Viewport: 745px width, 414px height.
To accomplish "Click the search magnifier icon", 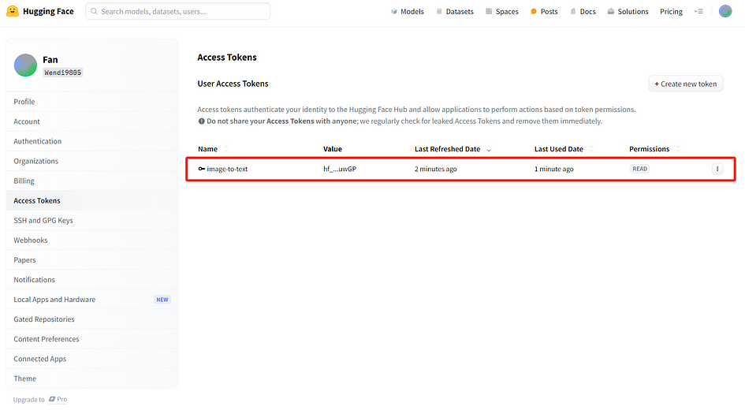I will click(x=94, y=11).
